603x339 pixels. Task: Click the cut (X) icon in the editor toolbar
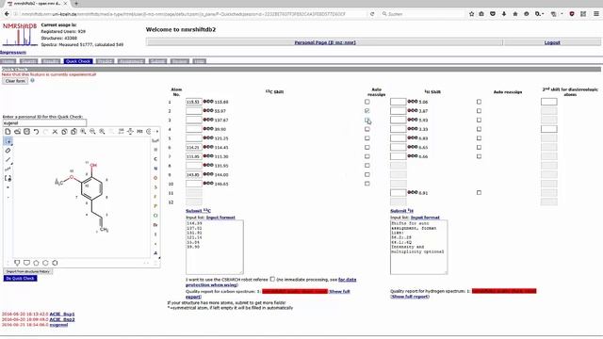click(x=55, y=132)
